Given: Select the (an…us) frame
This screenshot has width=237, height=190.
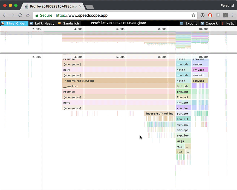Looking at the screenshot, I should click(x=200, y=81).
